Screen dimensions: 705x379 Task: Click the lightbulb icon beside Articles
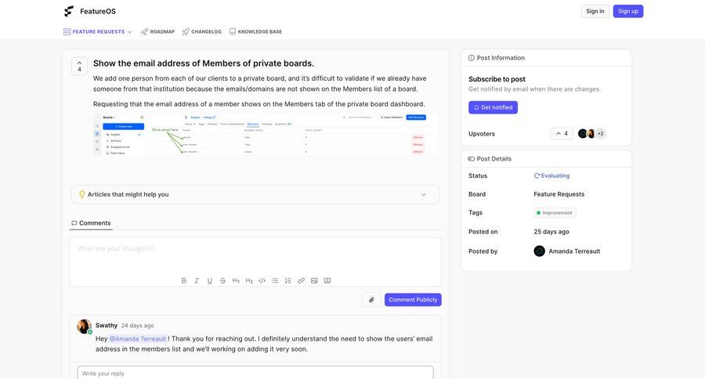(81, 194)
